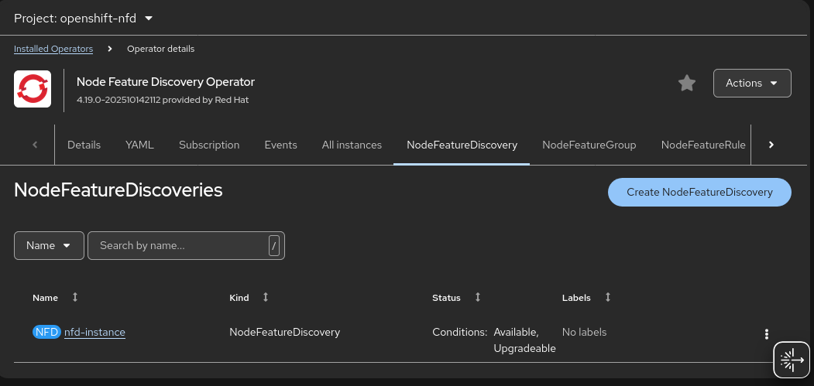
Task: Open the nfd-instance link
Action: pyautogui.click(x=94, y=333)
